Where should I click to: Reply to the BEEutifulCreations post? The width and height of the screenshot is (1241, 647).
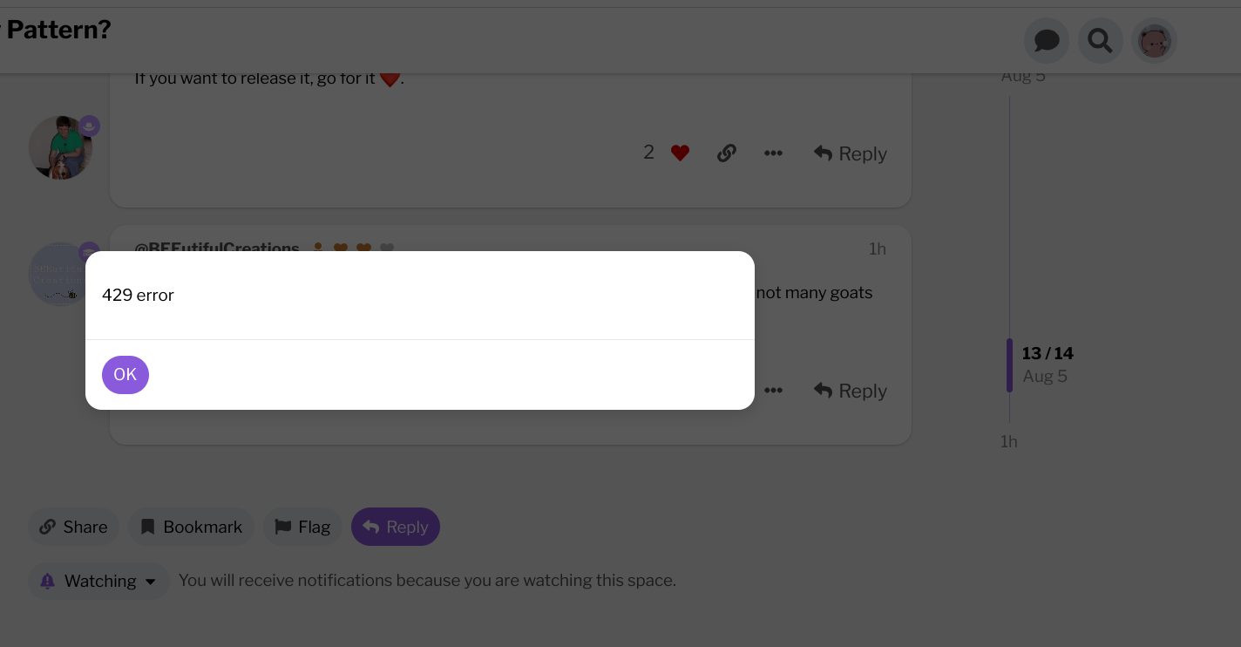851,391
